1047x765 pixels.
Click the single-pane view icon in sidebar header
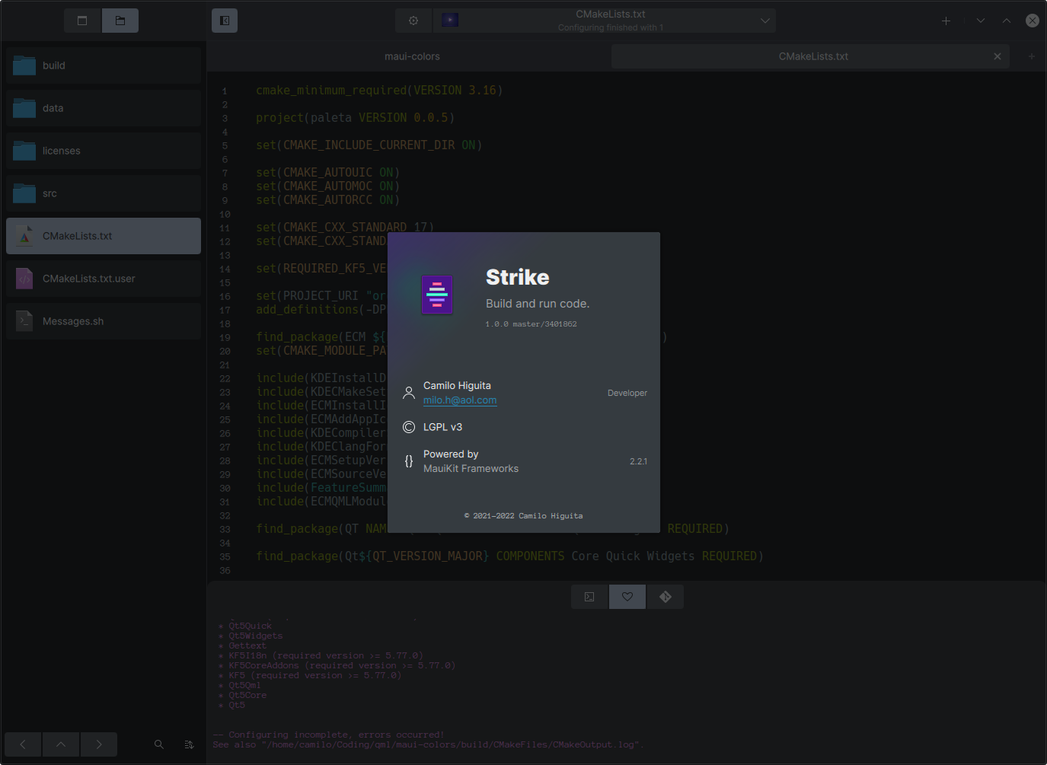(82, 21)
